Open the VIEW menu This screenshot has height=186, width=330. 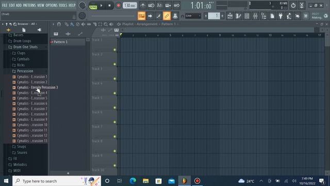[x=41, y=5]
